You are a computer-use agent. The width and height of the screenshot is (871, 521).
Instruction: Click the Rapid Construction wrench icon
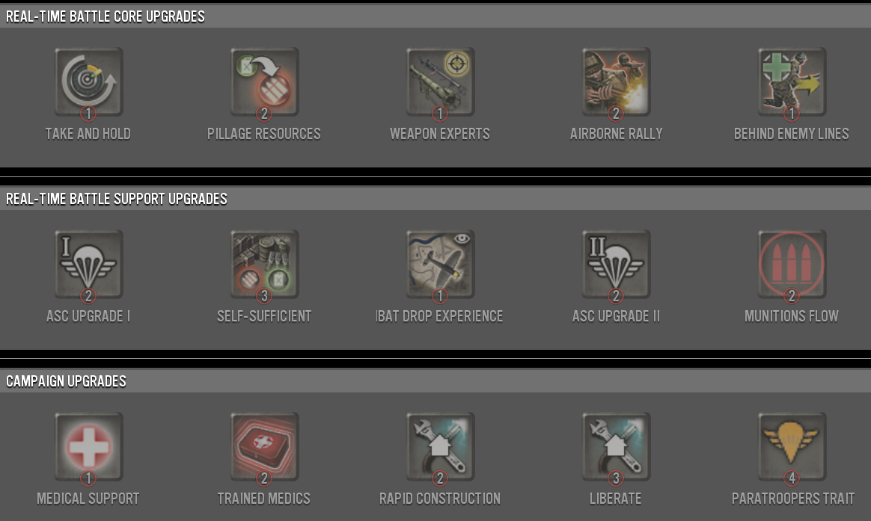[440, 447]
